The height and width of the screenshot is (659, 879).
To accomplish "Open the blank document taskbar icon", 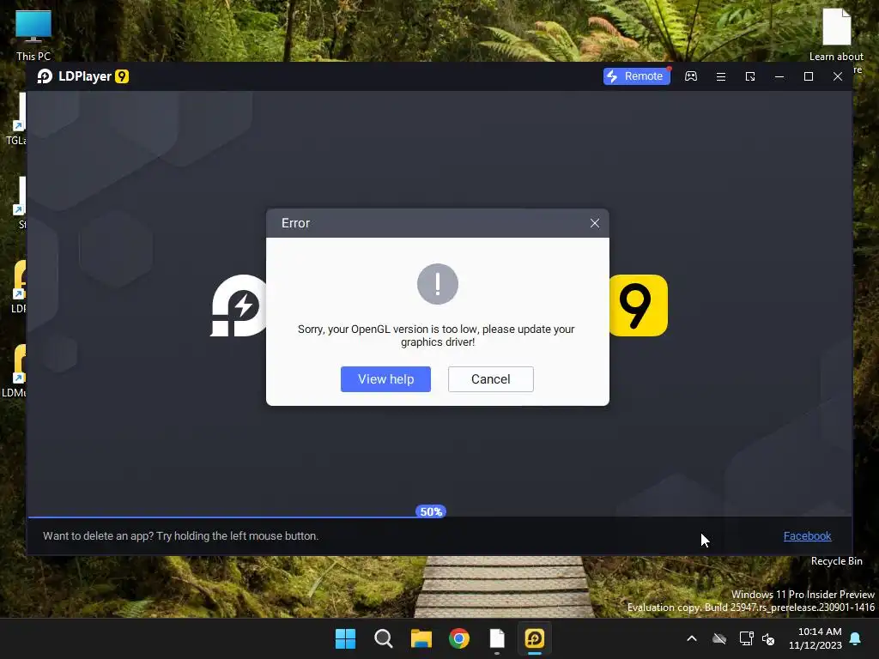I will click(x=497, y=638).
